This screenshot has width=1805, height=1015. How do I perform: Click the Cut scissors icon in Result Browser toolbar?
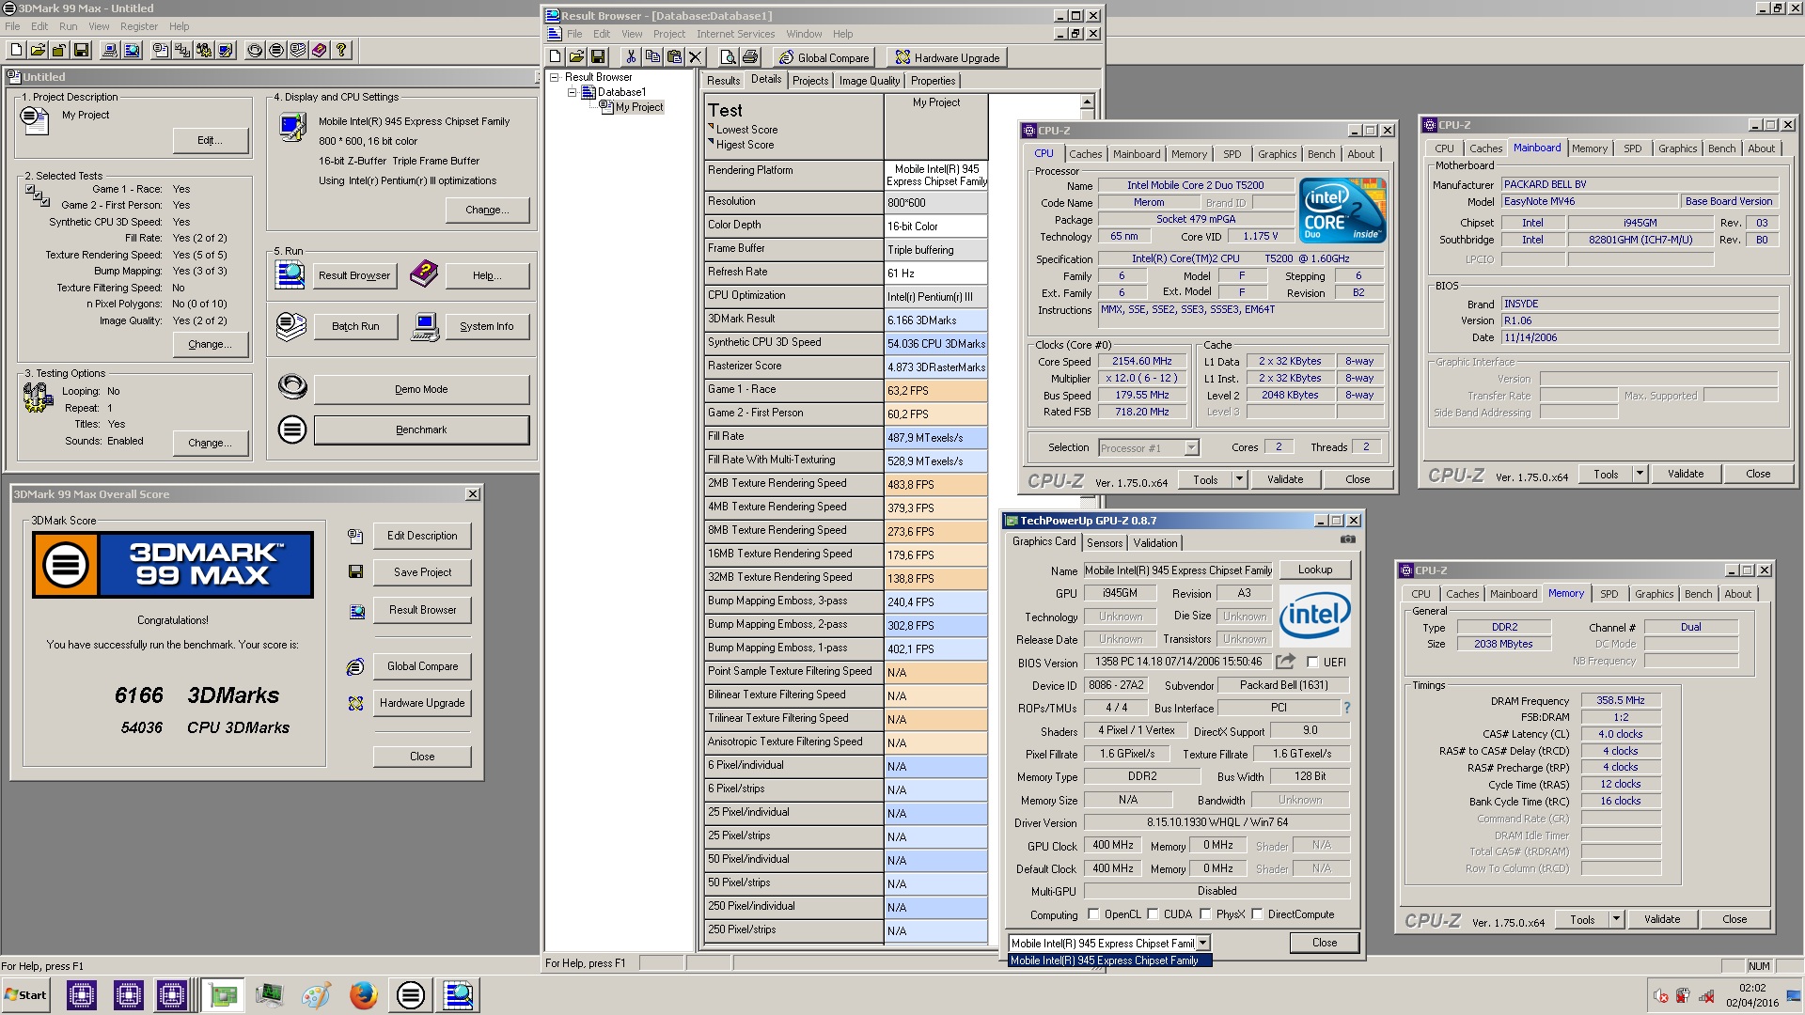click(x=631, y=56)
